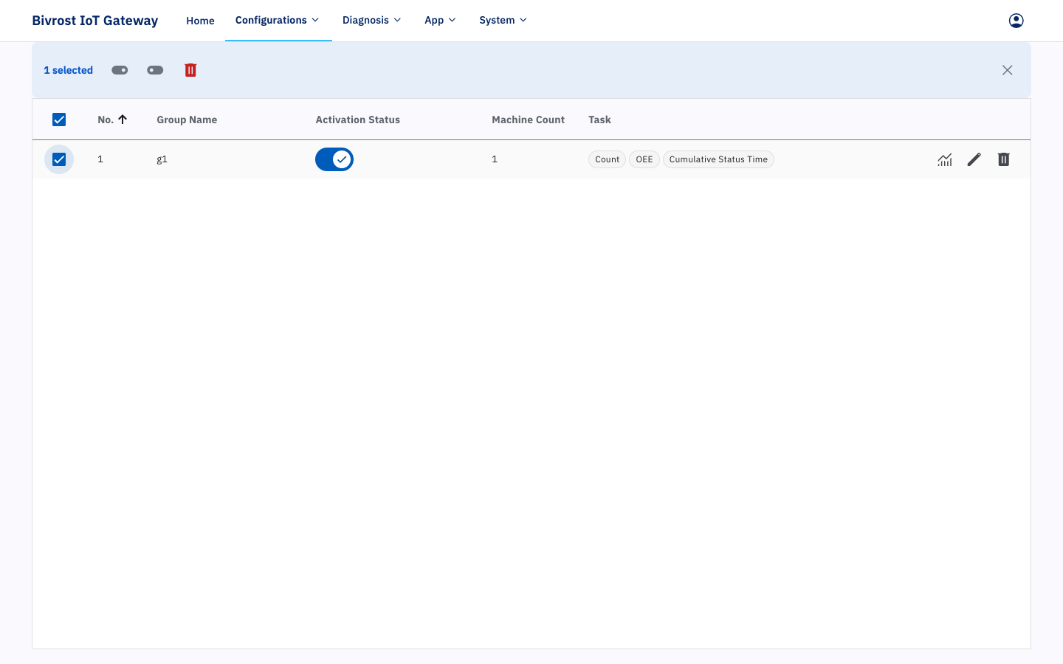This screenshot has height=664, width=1063.
Task: Click the Count task chip
Action: [x=607, y=159]
